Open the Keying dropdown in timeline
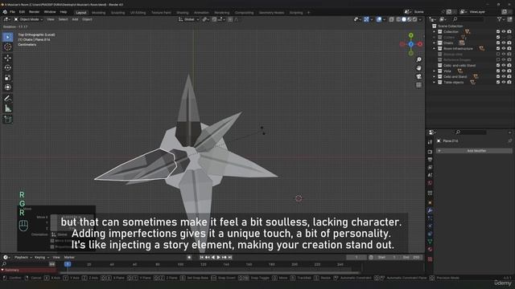Viewport: 515px width, 289px height. pyautogui.click(x=41, y=258)
